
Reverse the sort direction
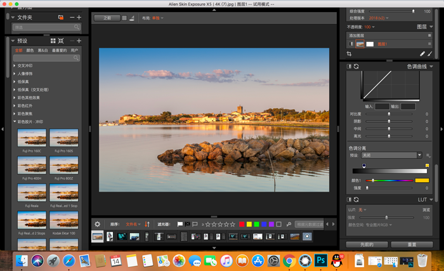[x=147, y=224]
